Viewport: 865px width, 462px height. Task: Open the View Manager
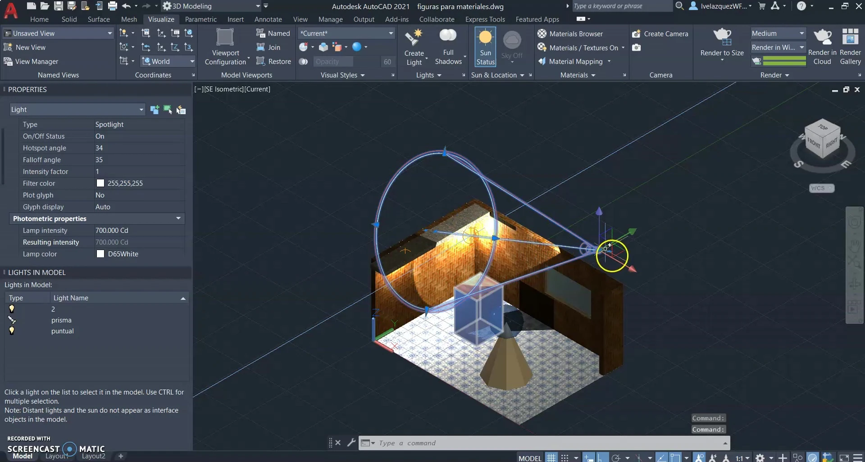pos(31,61)
